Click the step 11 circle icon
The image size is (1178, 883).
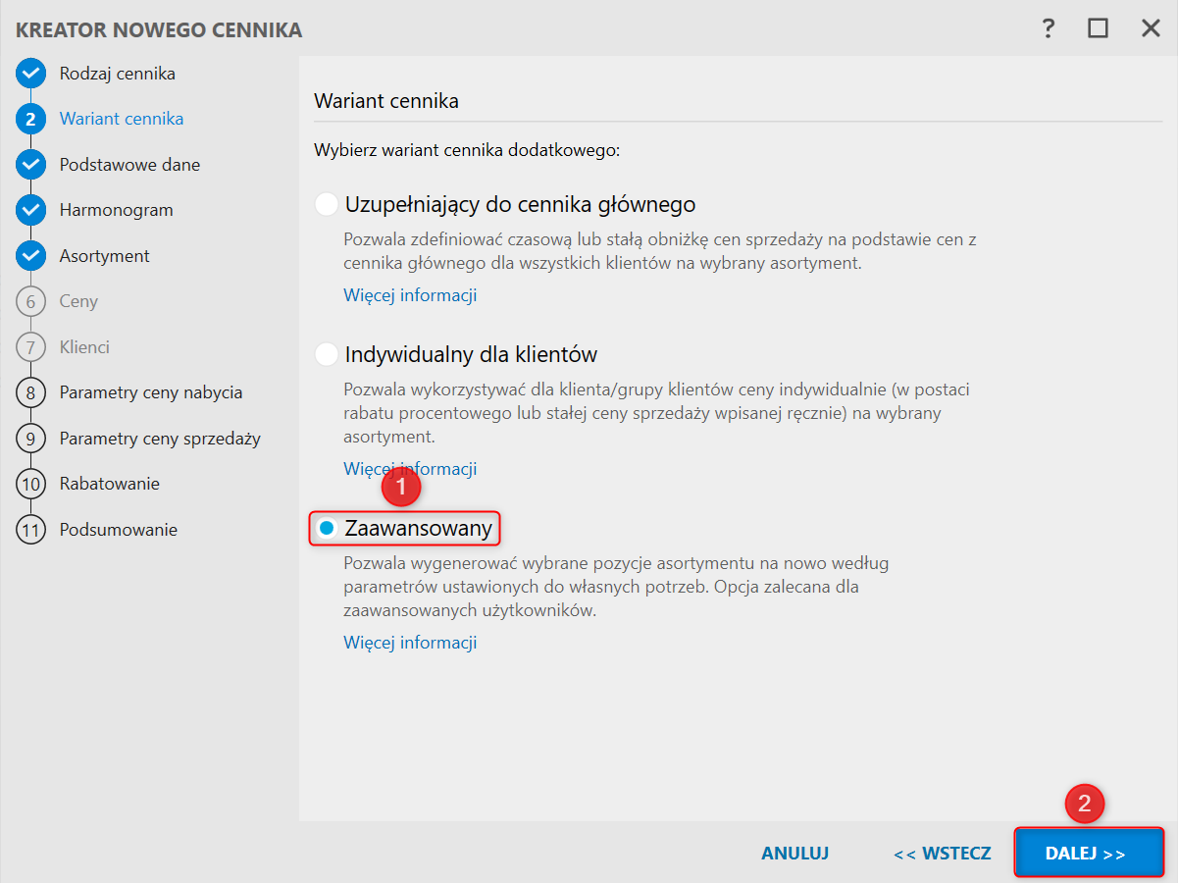(x=31, y=530)
